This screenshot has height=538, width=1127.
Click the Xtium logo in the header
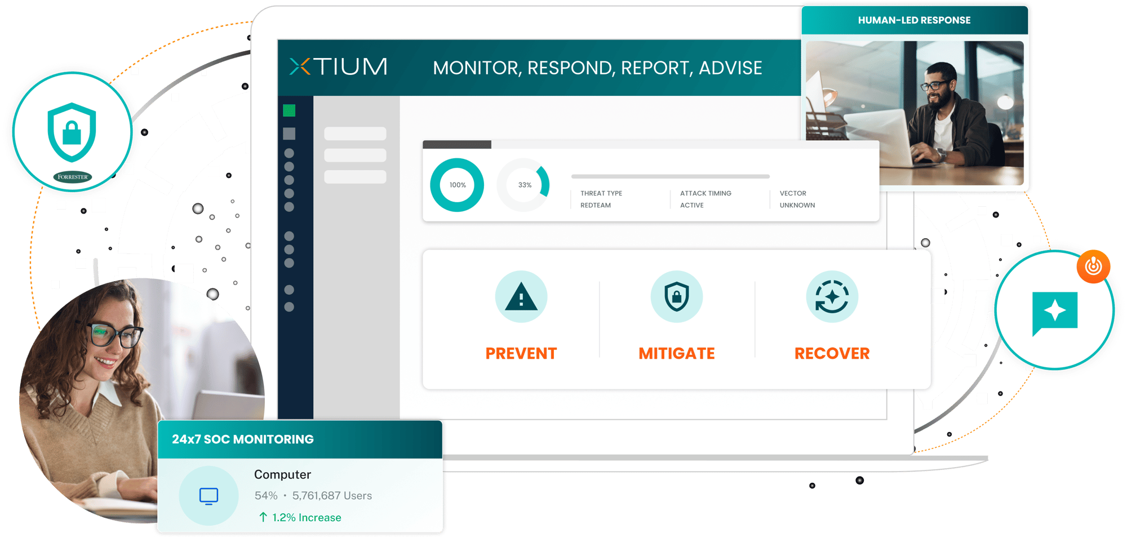pos(338,66)
